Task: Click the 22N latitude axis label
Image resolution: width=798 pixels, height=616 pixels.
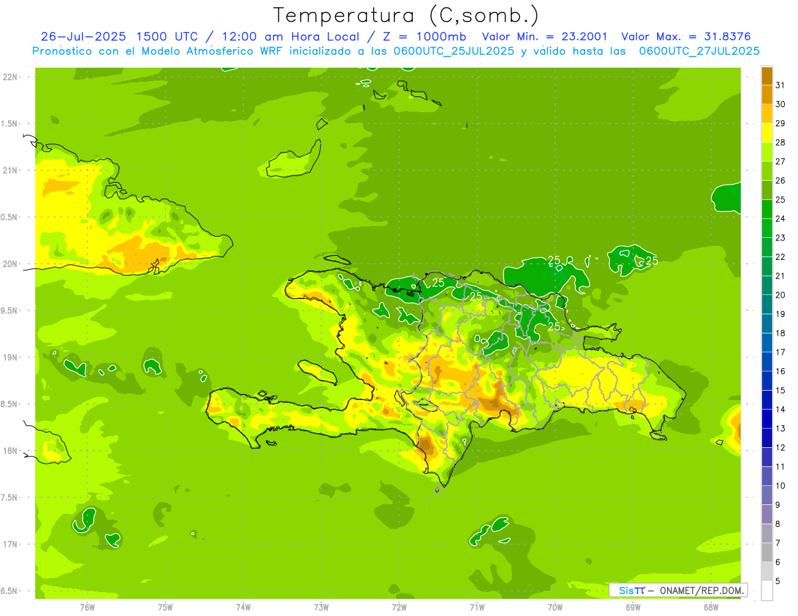Action: pyautogui.click(x=9, y=77)
